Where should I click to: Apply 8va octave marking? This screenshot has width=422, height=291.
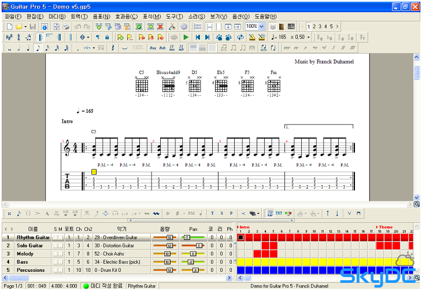[153, 48]
